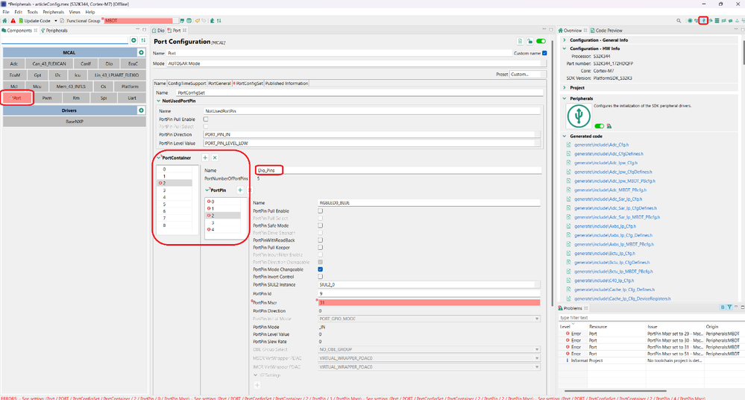Screen dimensions: 745x400
Task: Open the Peripherals menu
Action: pos(53,12)
